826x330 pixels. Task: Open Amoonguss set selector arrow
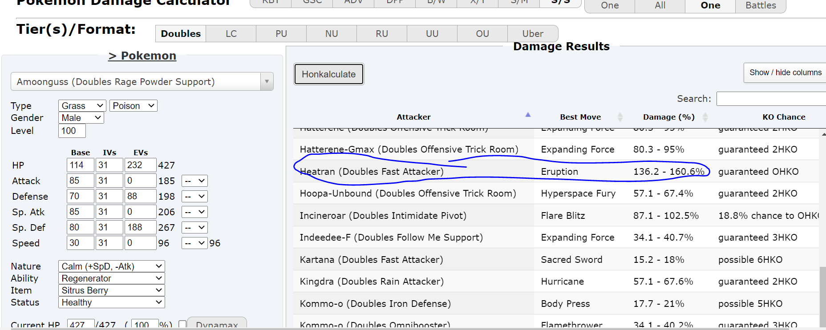267,81
